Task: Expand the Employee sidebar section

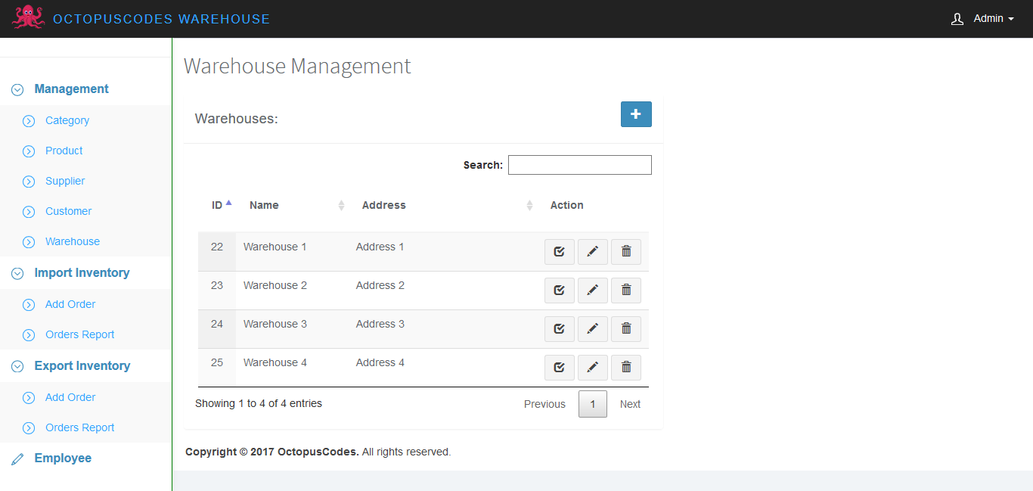Action: 63,458
